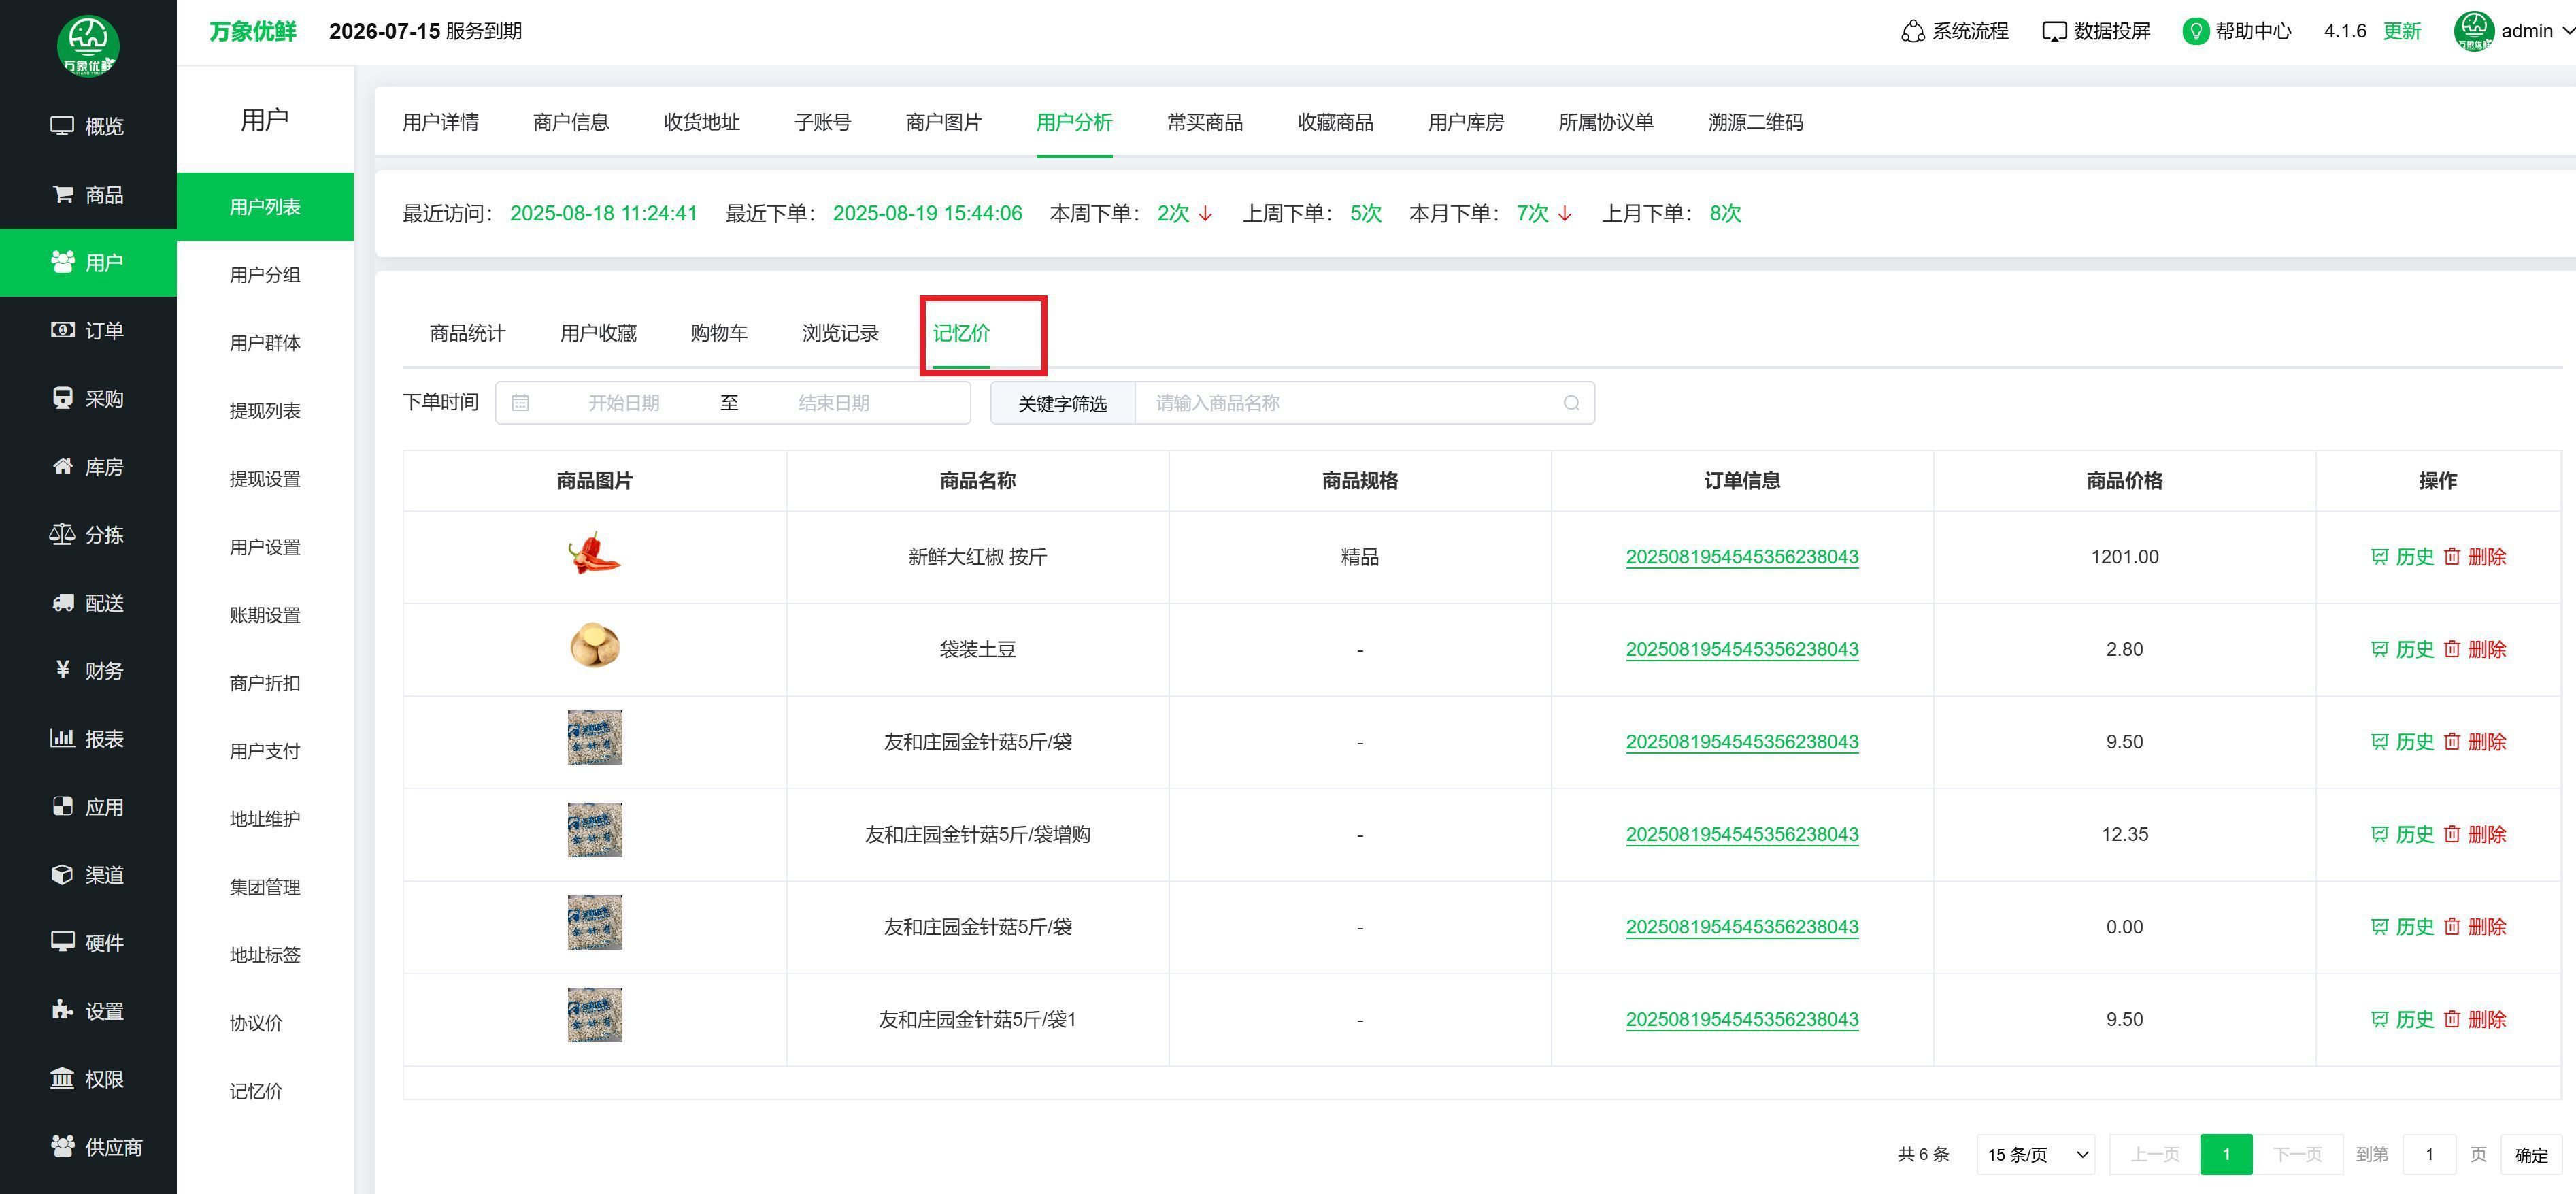Select the 购物车 sub-tab
Screen dimensions: 2576x1194
point(719,333)
